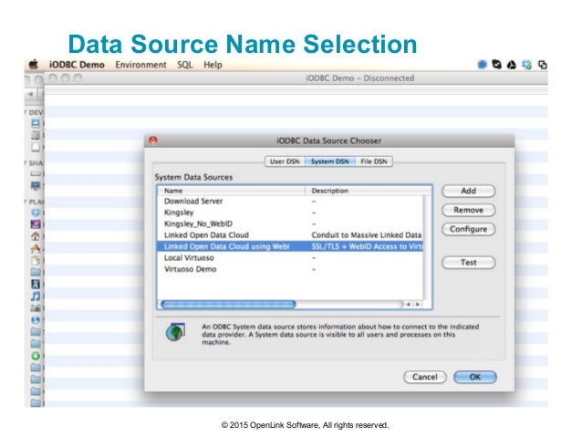Image resolution: width=582 pixels, height=437 pixels.
Task: Switch to the System DSN tab
Action: coord(330,161)
